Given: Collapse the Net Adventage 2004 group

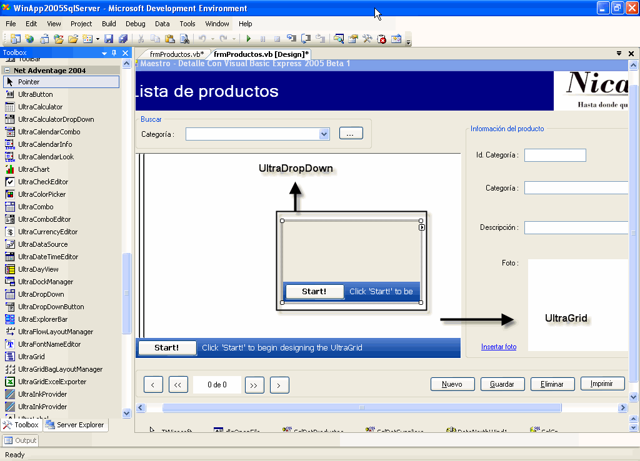Looking at the screenshot, I should tap(7, 70).
